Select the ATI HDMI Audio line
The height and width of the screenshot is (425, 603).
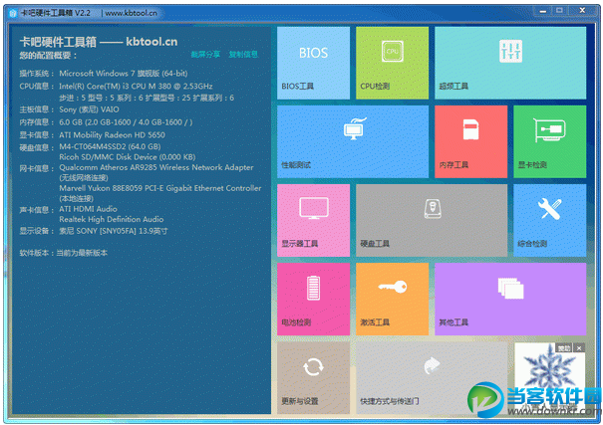coord(88,209)
